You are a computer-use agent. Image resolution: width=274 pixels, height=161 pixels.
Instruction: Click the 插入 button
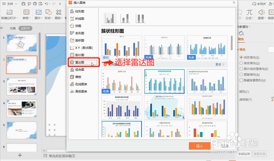(x=199, y=146)
